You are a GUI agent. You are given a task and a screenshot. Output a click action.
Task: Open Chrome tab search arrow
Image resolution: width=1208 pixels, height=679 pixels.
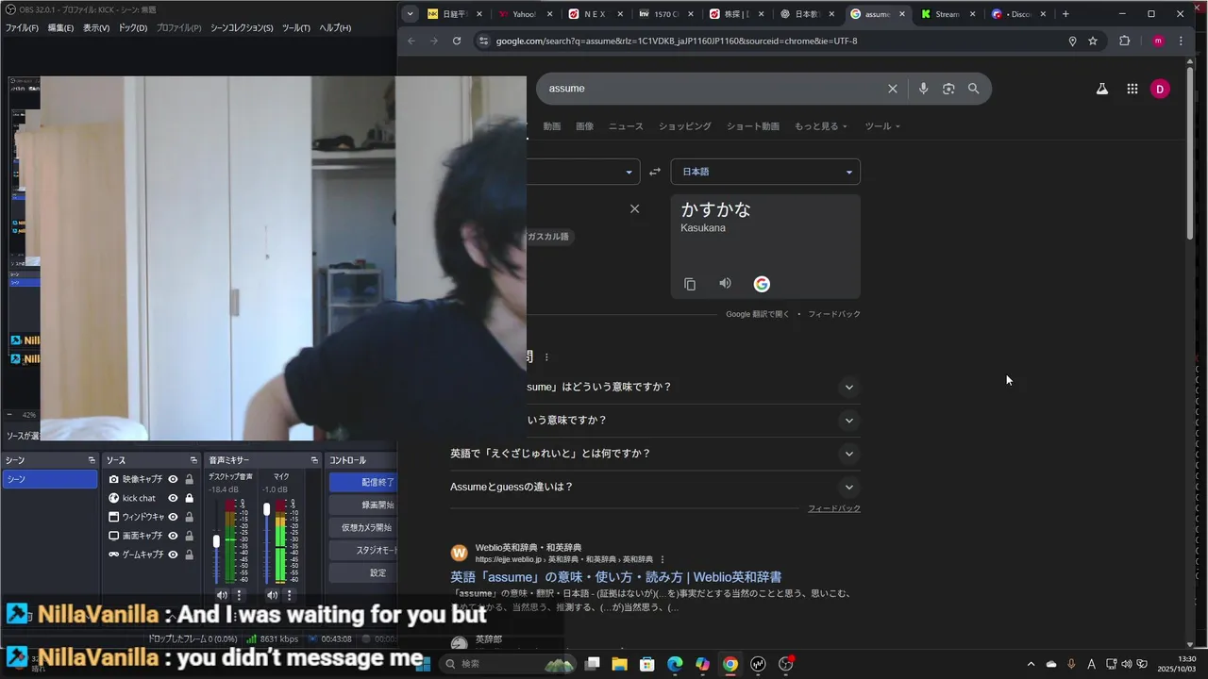click(410, 14)
